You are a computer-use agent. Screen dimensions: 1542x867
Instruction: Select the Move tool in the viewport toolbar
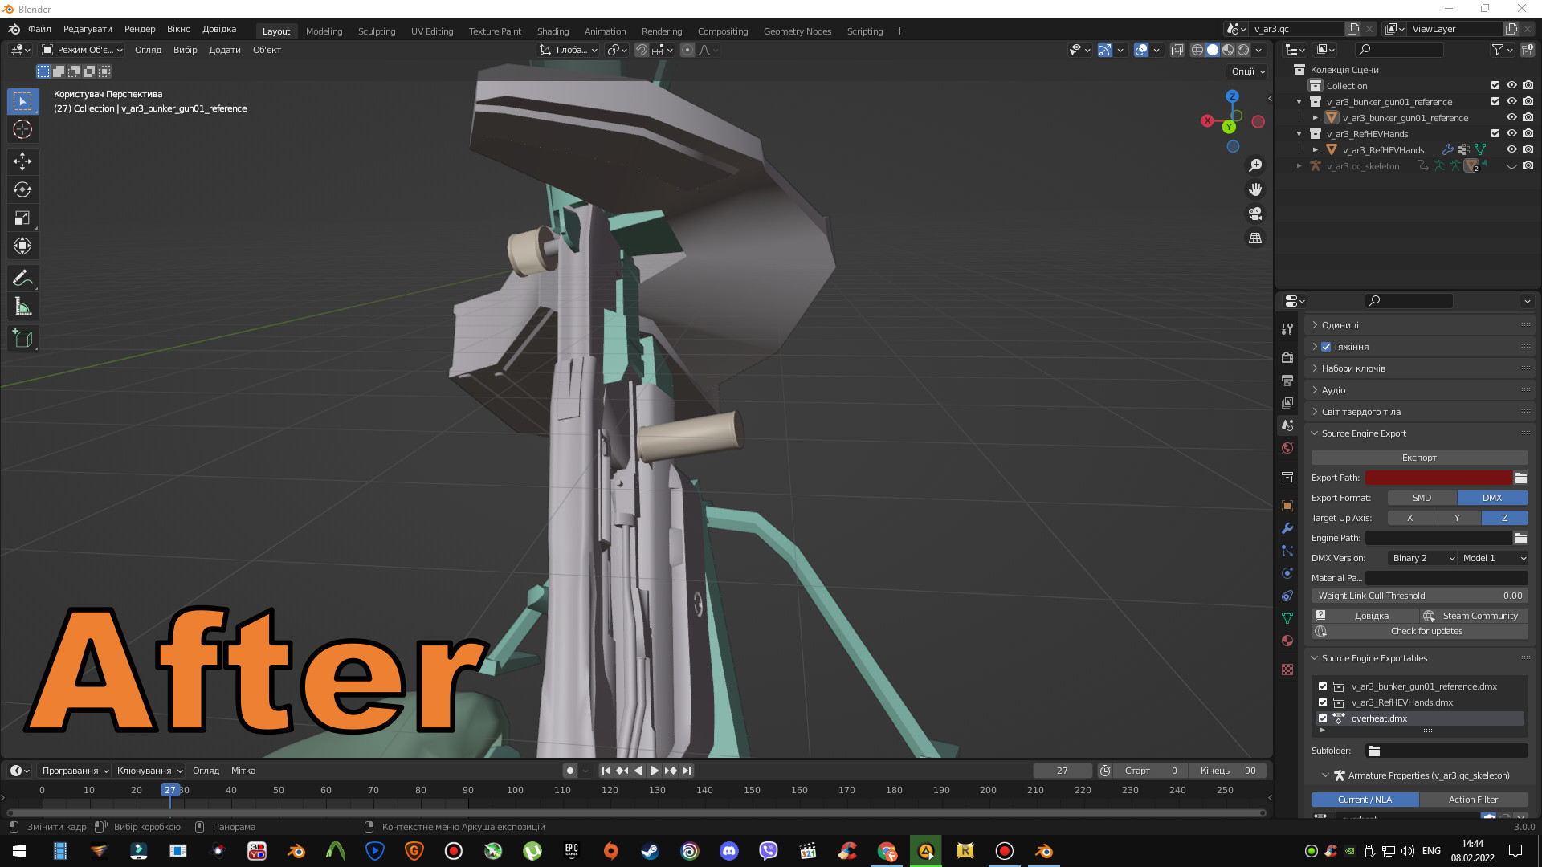coord(22,161)
